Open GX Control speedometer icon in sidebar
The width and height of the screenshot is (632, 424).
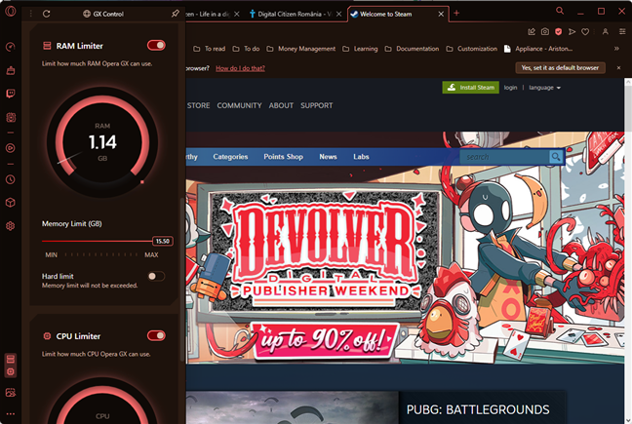11,47
